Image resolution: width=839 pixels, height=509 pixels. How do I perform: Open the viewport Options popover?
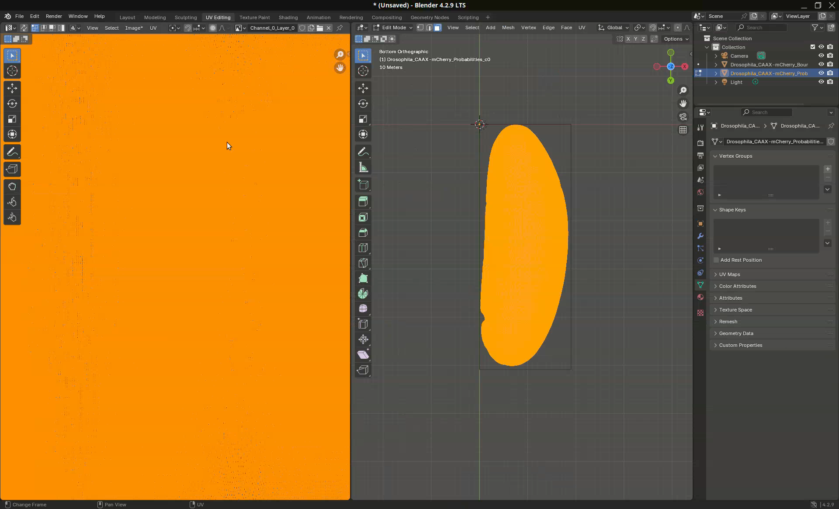pos(676,39)
